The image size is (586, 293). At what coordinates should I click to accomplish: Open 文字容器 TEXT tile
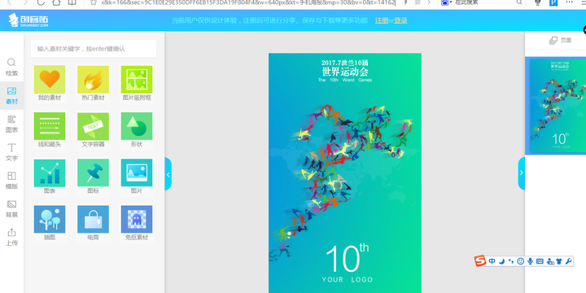click(93, 130)
